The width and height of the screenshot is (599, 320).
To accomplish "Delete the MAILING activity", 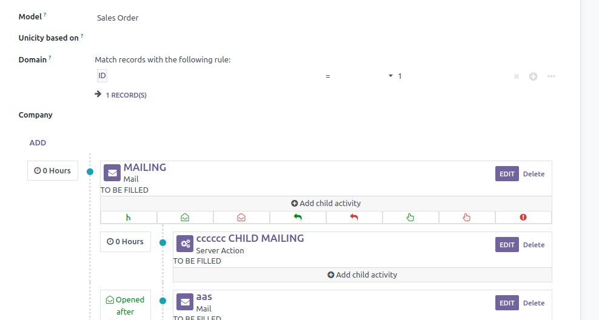I will pyautogui.click(x=534, y=174).
